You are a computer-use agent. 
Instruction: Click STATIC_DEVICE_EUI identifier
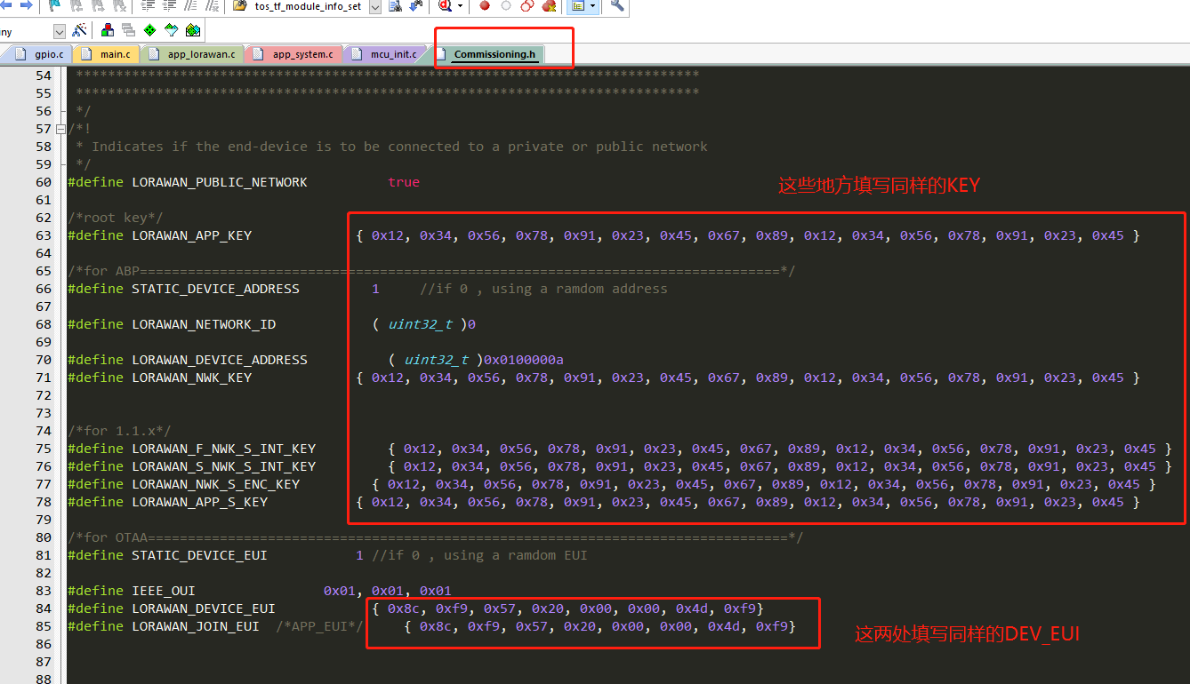[199, 555]
